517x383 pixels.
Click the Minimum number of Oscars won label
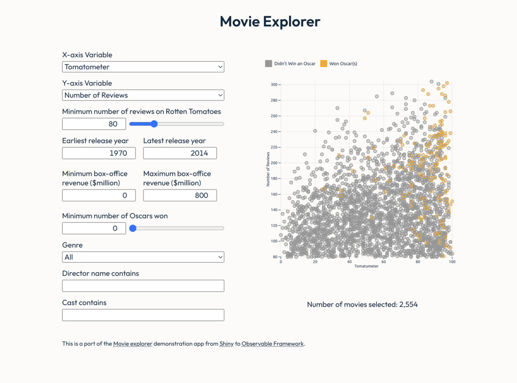point(115,216)
